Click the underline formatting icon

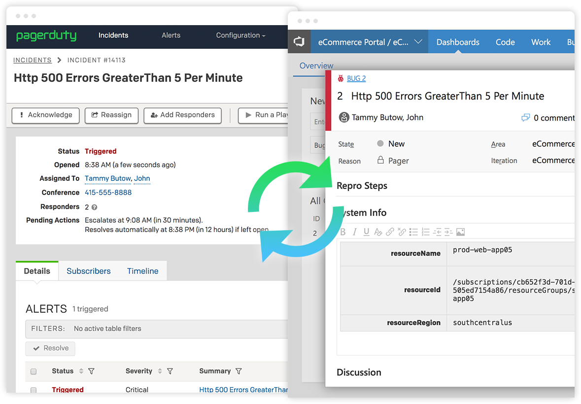tap(366, 232)
